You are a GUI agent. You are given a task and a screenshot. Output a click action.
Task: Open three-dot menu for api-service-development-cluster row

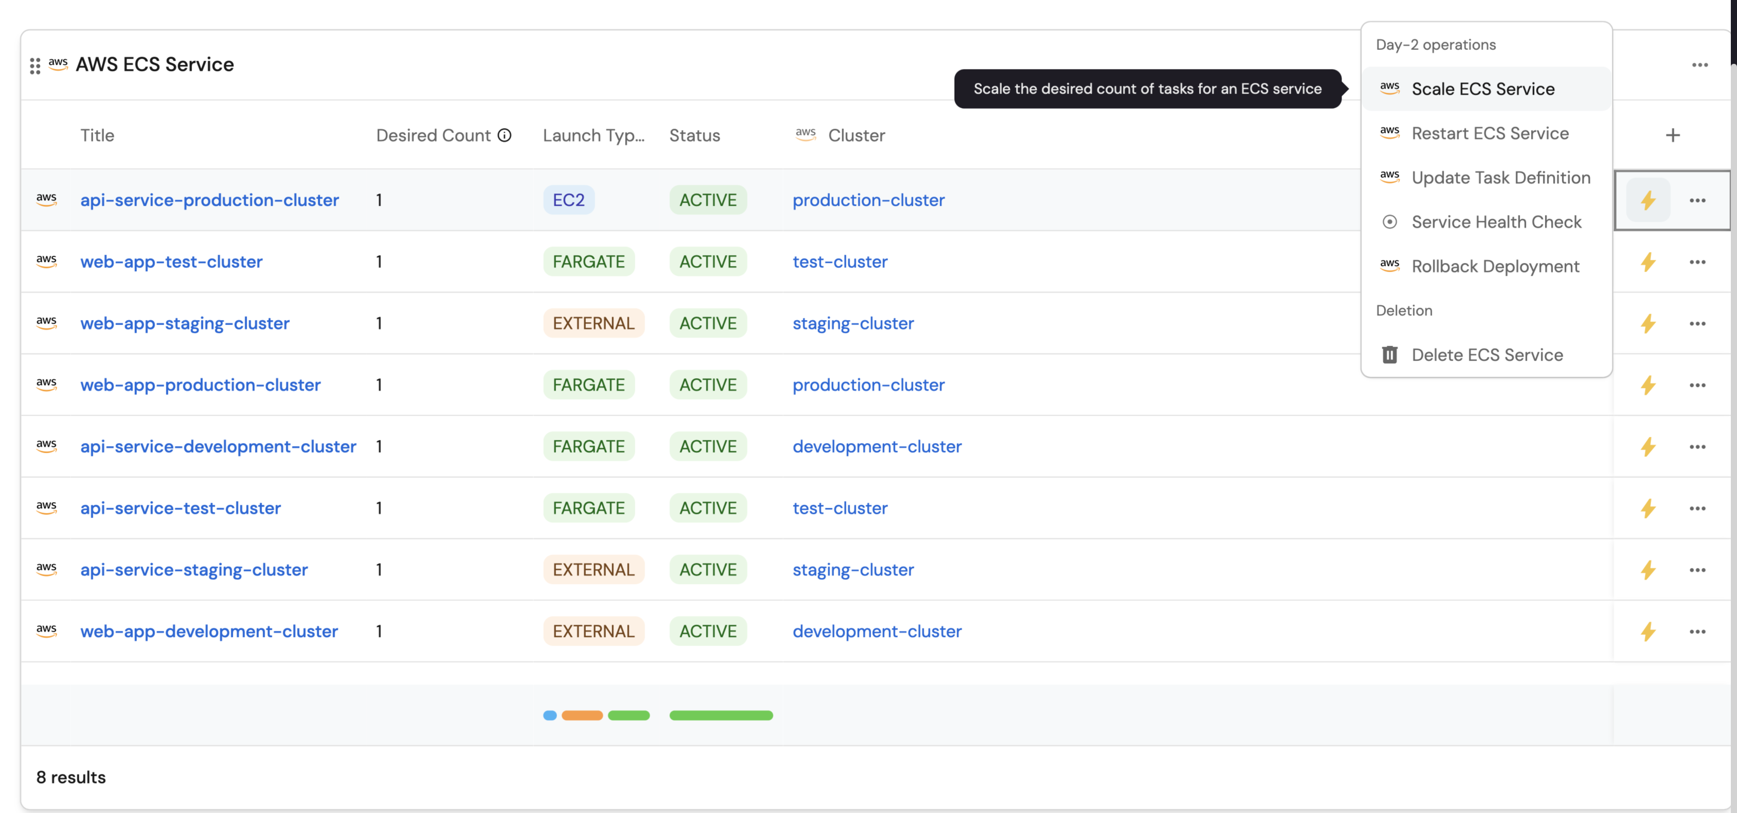click(1697, 446)
